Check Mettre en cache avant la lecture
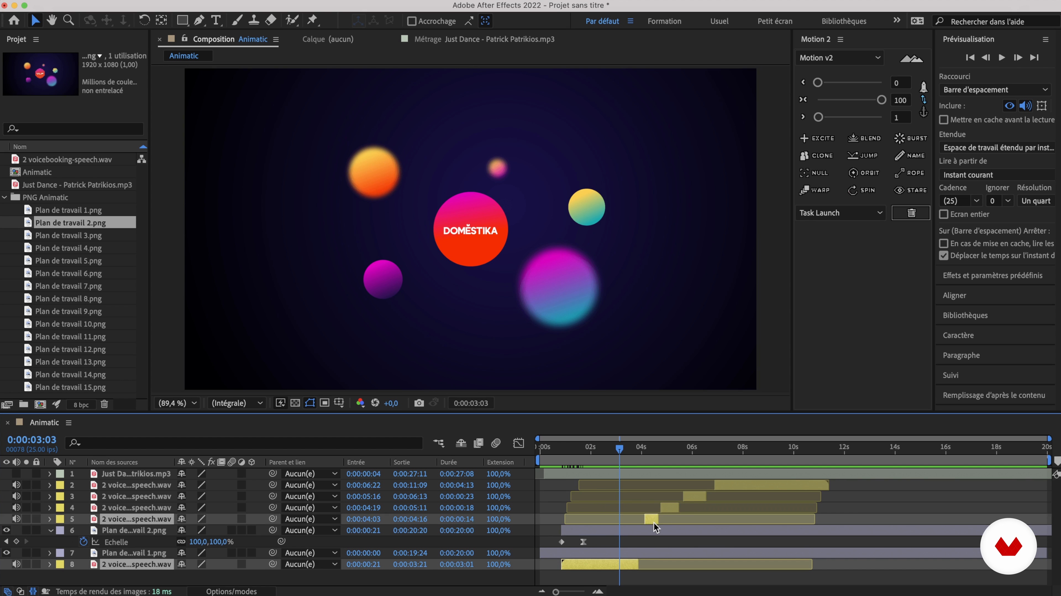This screenshot has height=596, width=1061. coord(944,120)
